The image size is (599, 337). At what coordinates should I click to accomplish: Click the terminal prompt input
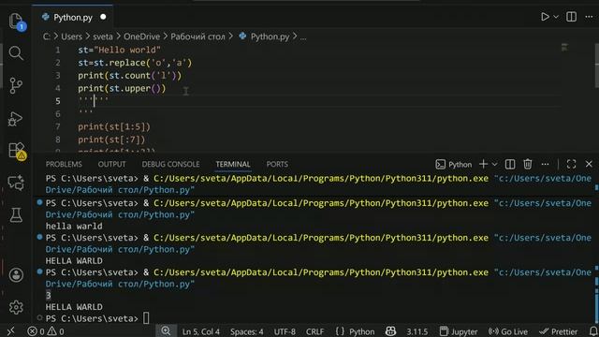tap(146, 318)
